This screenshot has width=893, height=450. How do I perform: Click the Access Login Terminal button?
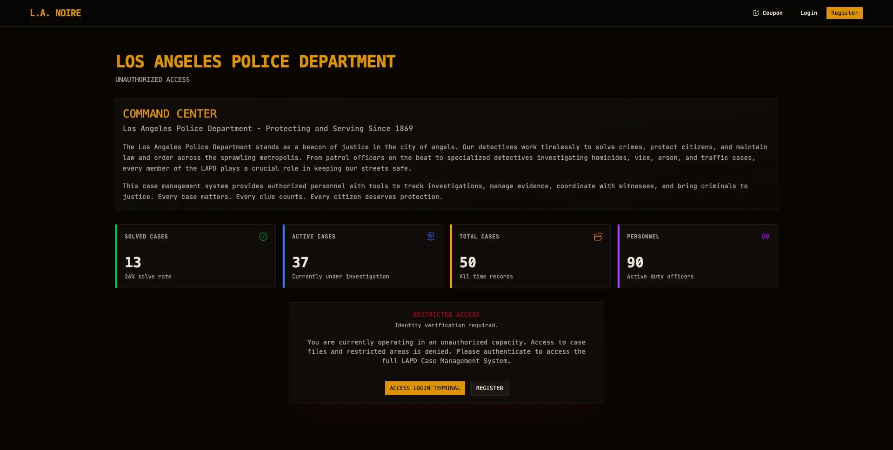(x=425, y=388)
